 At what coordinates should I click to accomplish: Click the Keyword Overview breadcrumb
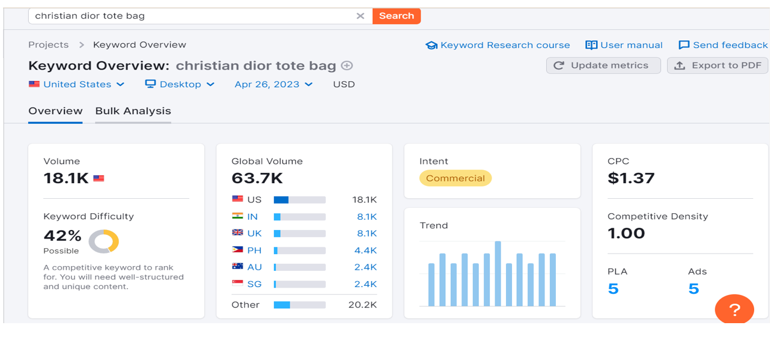pyautogui.click(x=139, y=45)
